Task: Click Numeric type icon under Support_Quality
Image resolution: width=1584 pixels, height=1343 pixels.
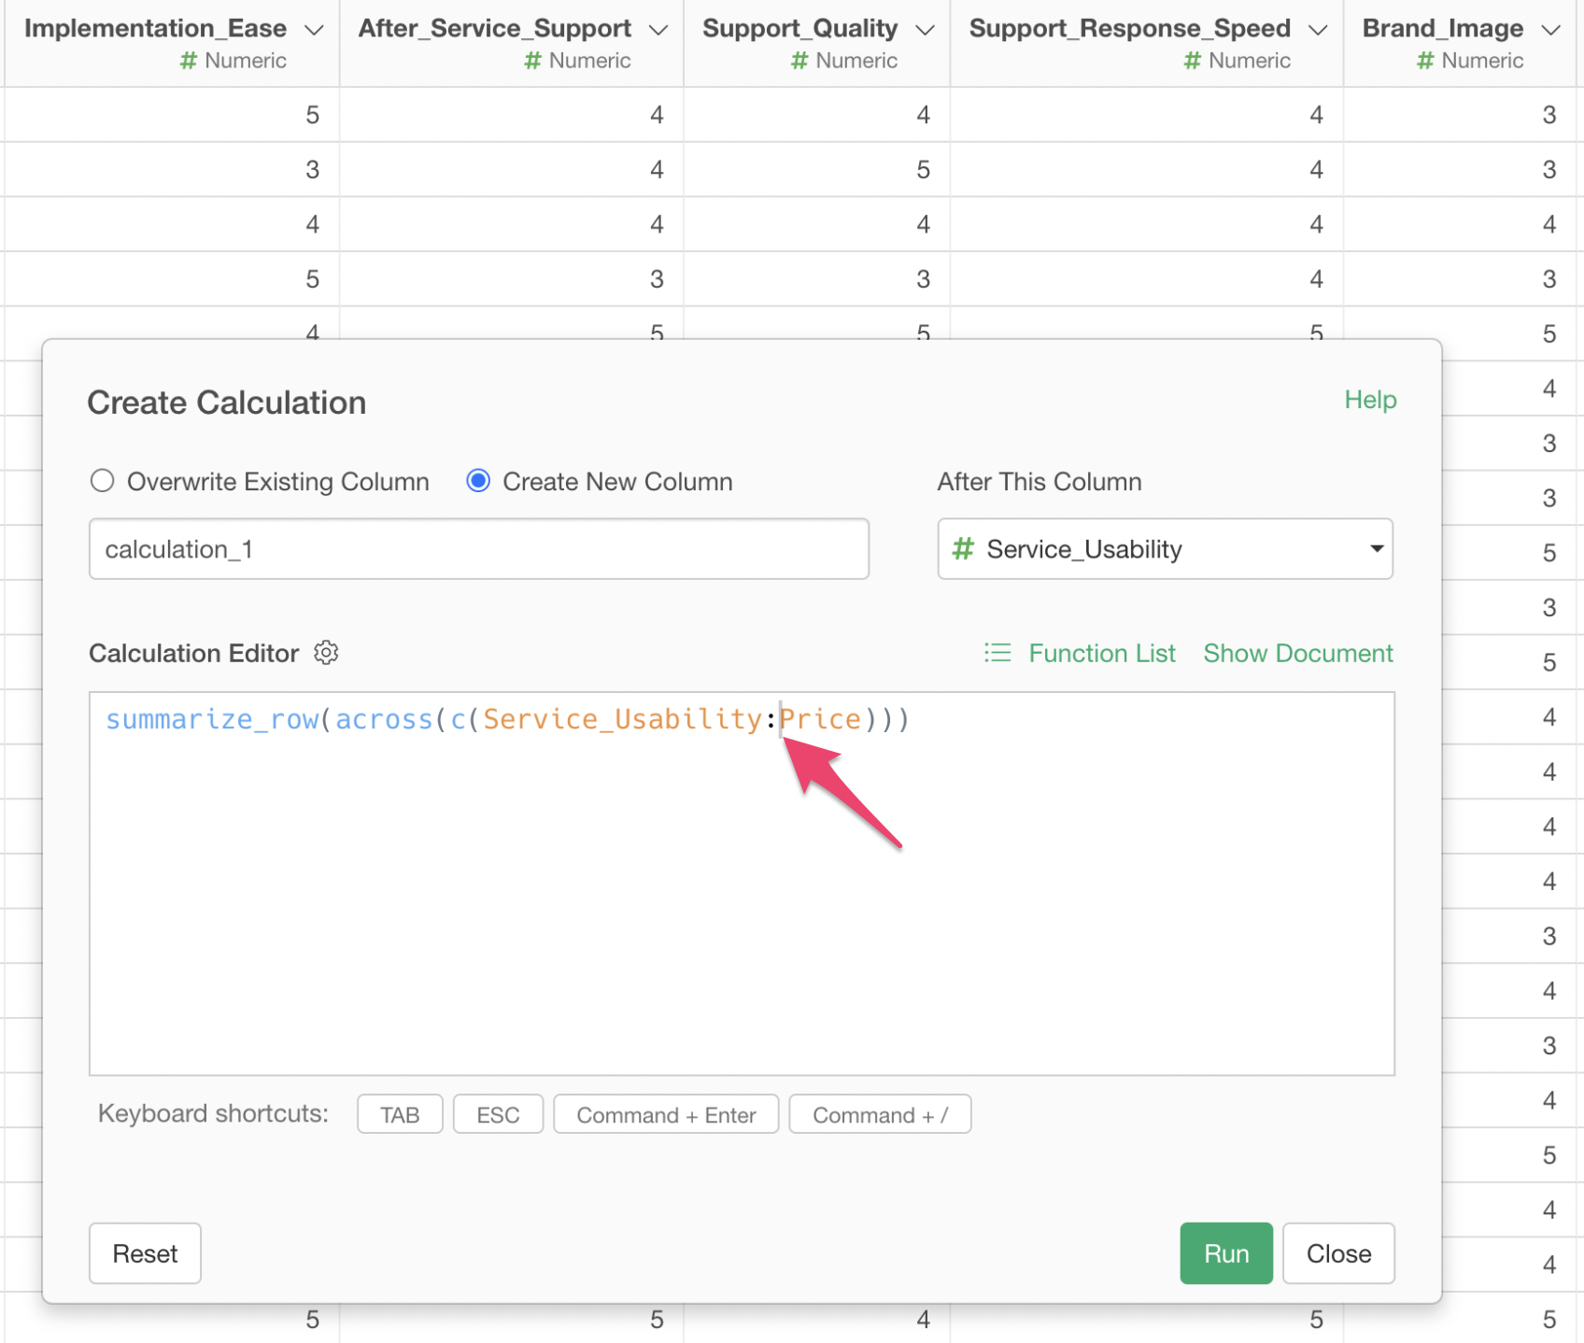Action: [799, 61]
